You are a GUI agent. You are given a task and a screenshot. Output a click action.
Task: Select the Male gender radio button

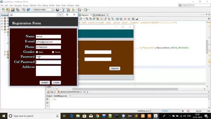pos(37,52)
